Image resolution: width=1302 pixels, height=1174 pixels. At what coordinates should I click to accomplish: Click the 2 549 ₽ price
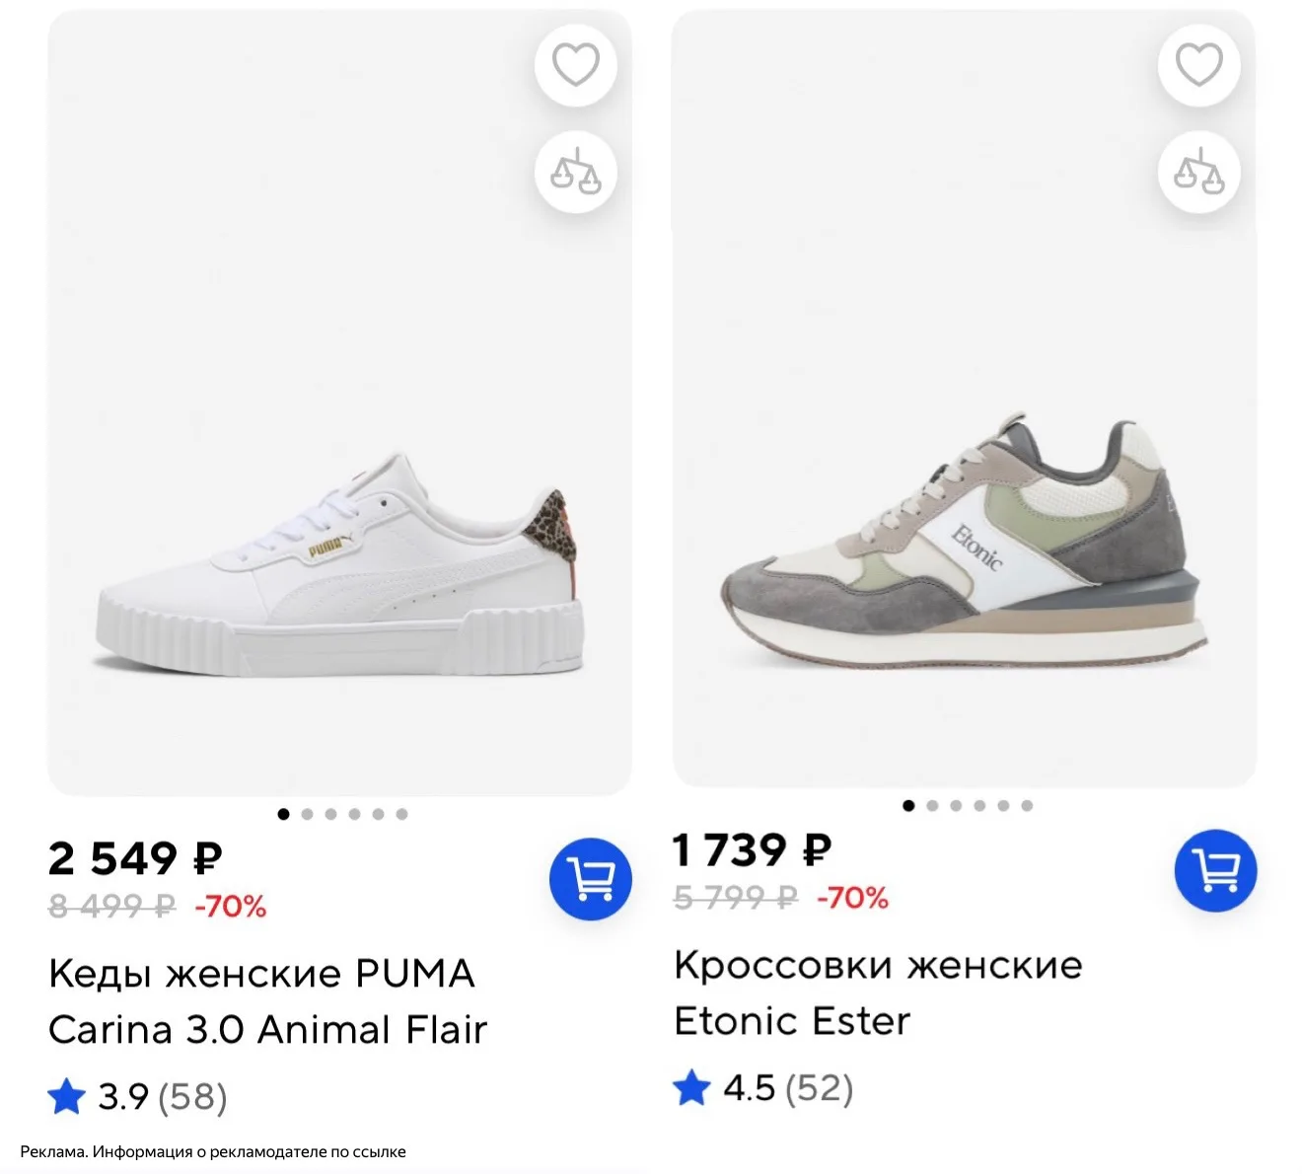coord(135,858)
